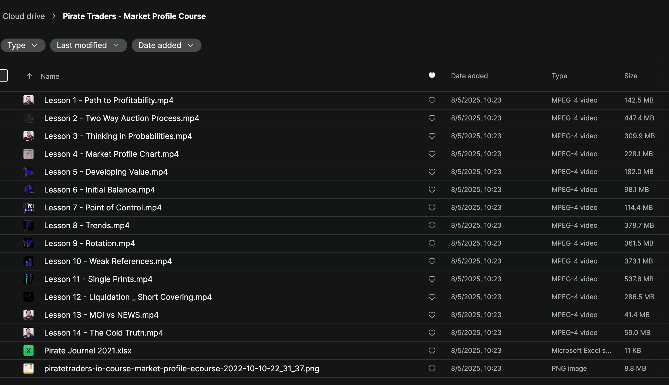This screenshot has height=385, width=669.
Task: Click the breadcrumb chevron after Cloud drive
Action: [x=54, y=16]
